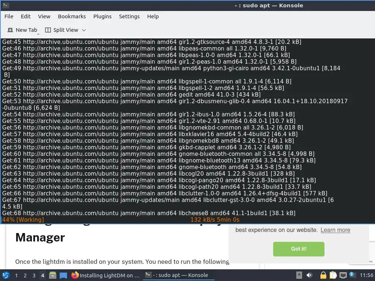The height and width of the screenshot is (281, 375).
Task: Click the Get:68 libcheese8 line
Action: 149,213
